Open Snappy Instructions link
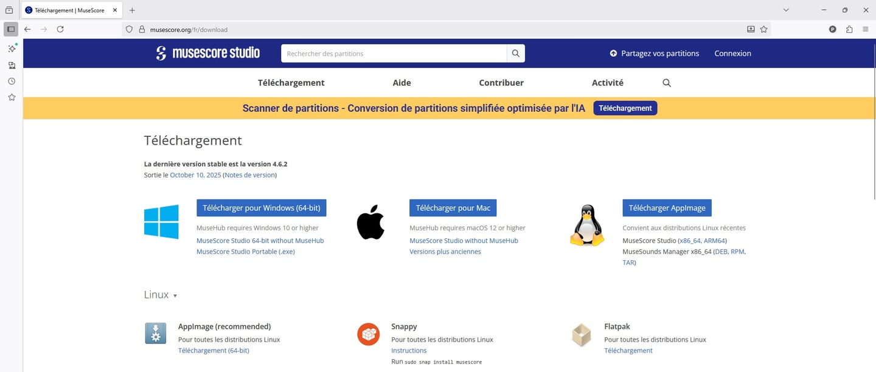The width and height of the screenshot is (876, 372). pos(409,351)
